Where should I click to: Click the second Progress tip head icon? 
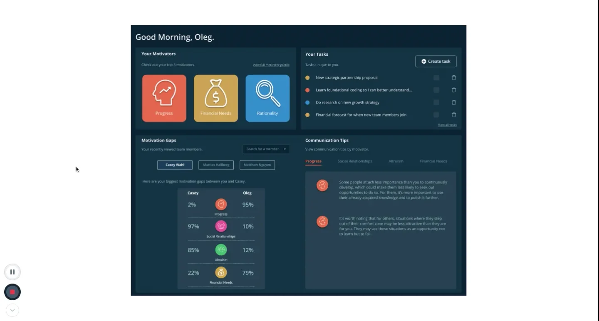point(322,222)
